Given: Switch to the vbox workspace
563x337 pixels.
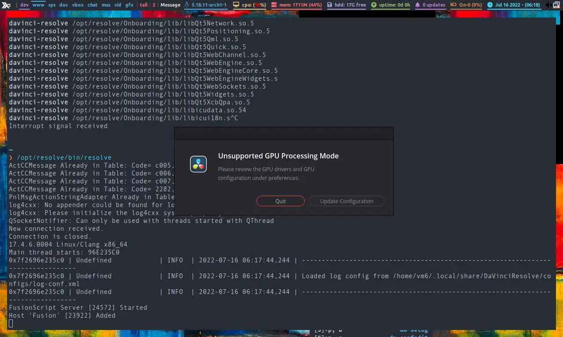Looking at the screenshot, I should click(x=78, y=5).
